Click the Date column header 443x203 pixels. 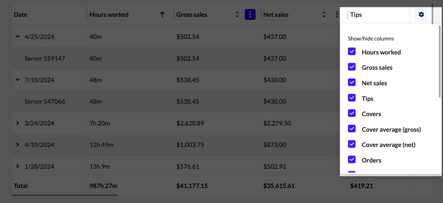(x=20, y=14)
